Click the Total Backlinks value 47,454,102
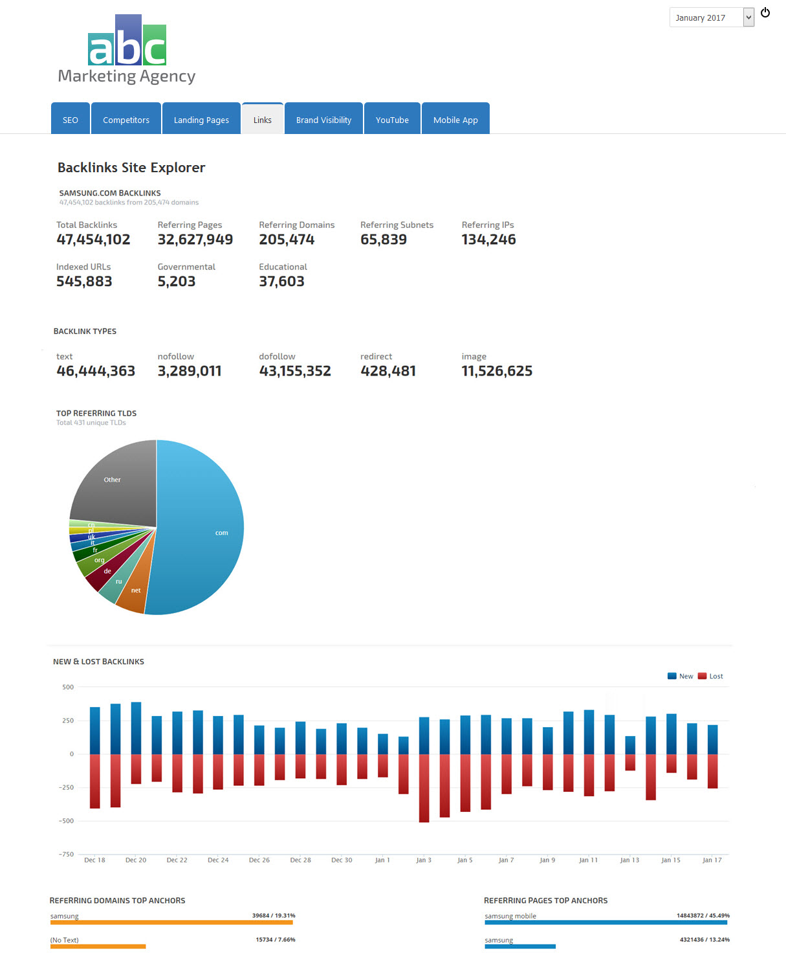This screenshot has width=786, height=953. [x=93, y=240]
